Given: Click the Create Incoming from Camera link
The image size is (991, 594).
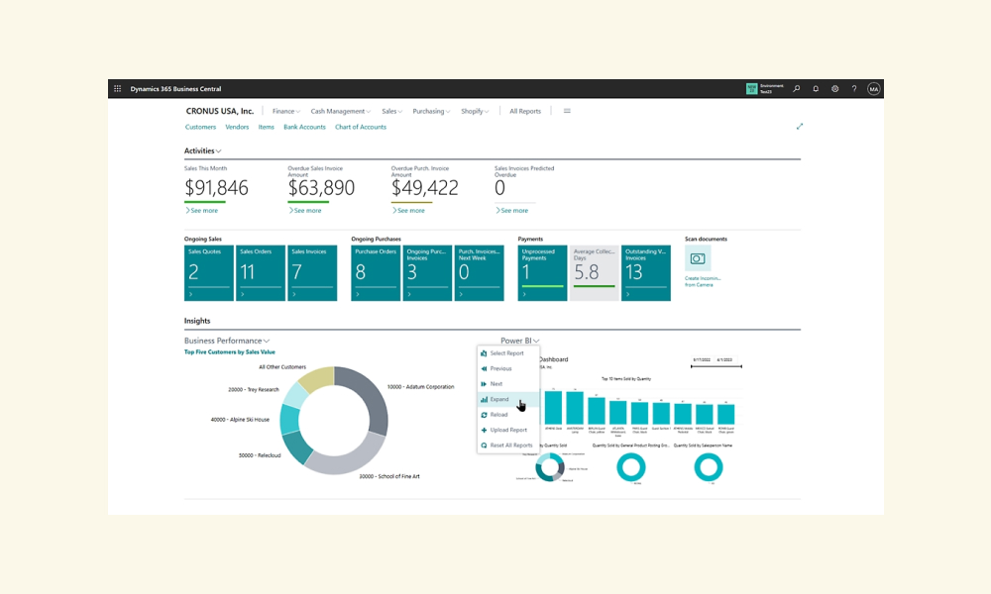Looking at the screenshot, I should point(703,281).
